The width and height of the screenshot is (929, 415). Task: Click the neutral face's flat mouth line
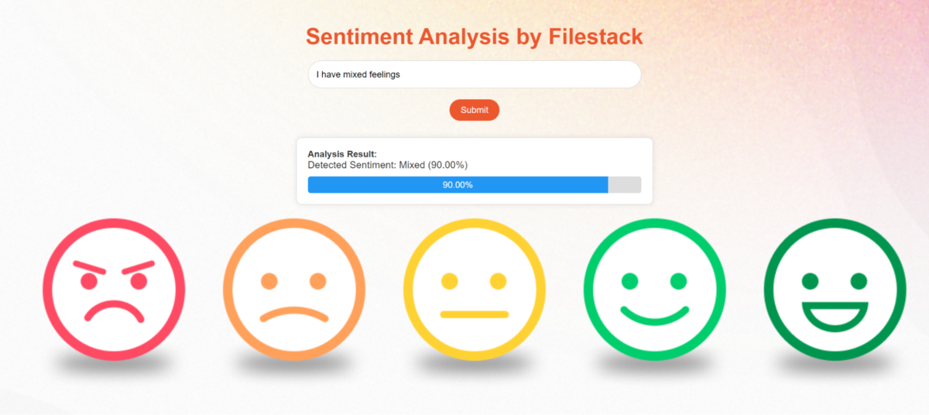[475, 314]
